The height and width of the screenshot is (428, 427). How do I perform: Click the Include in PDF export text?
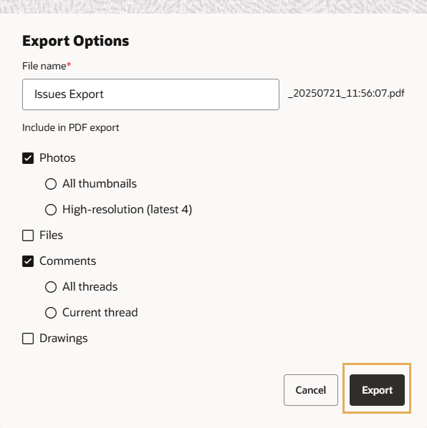(70, 127)
